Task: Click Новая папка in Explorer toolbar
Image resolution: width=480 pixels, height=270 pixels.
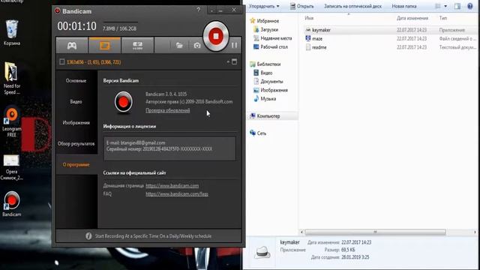Action: pos(404,6)
